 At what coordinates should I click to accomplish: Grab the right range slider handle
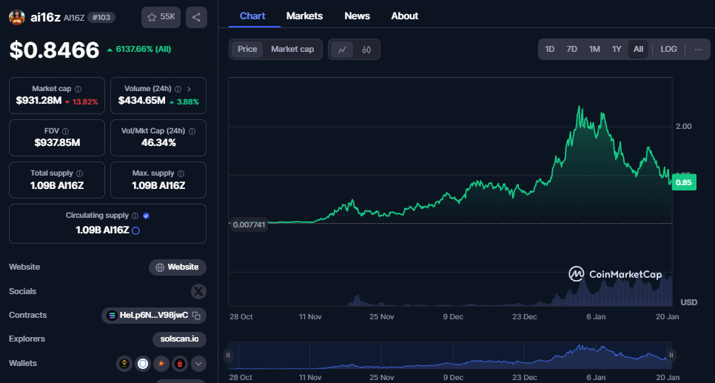(x=671, y=355)
